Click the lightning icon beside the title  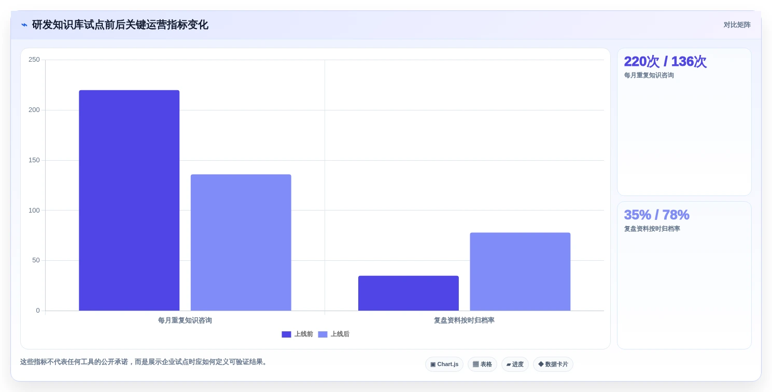coord(24,25)
